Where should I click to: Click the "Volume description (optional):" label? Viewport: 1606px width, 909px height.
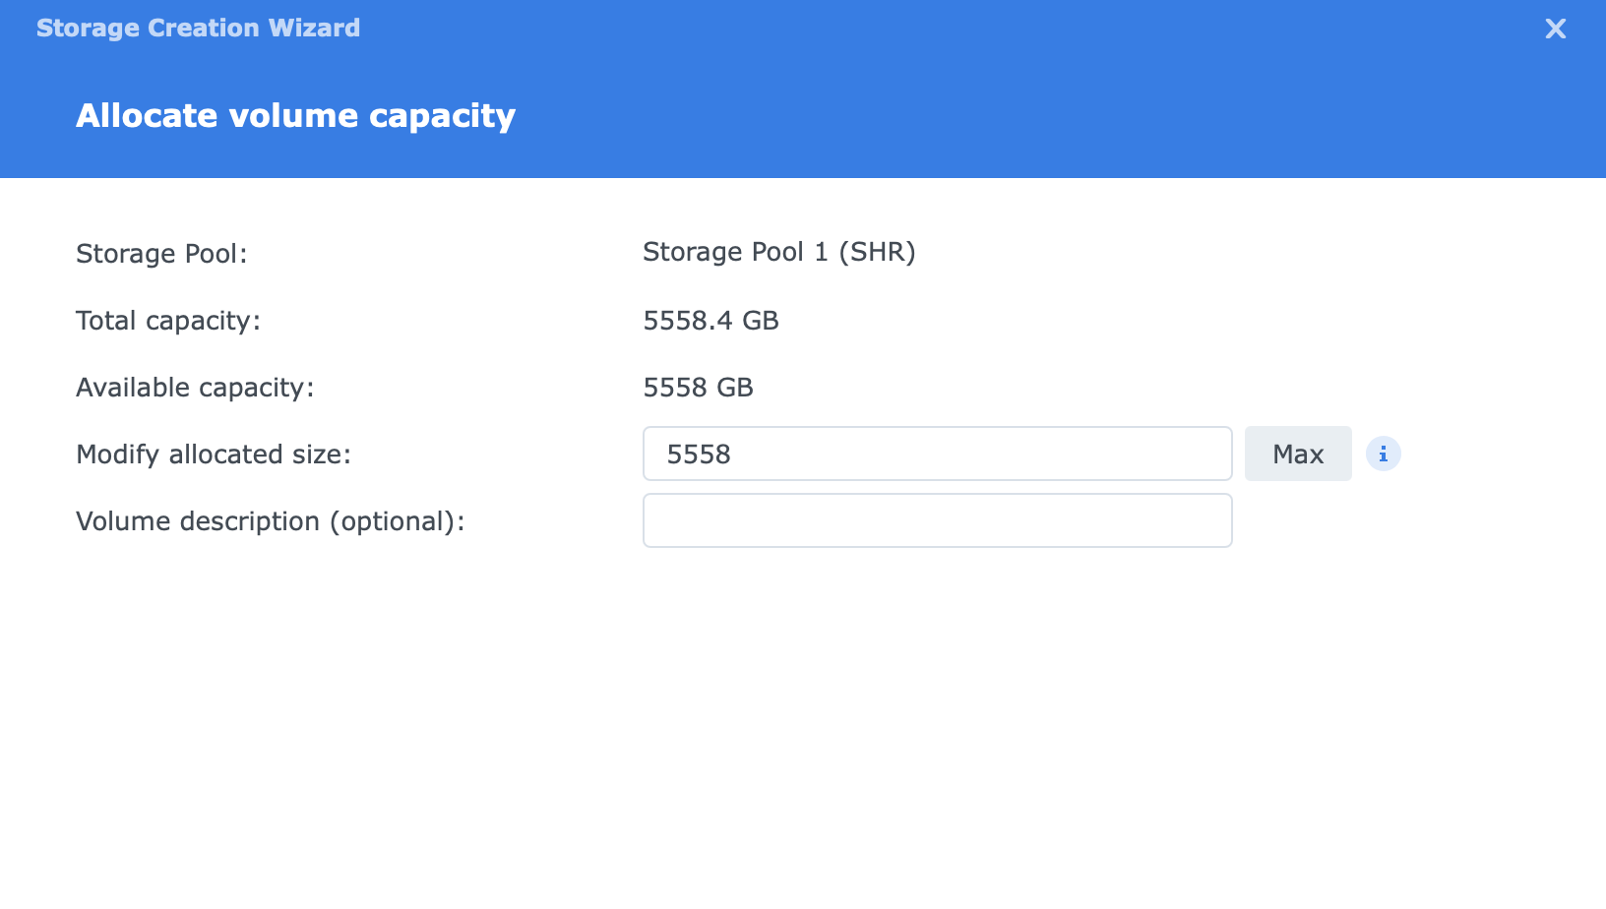coord(270,521)
